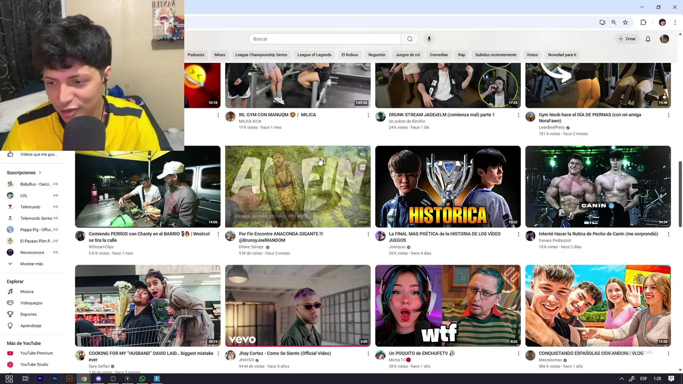The image size is (683, 384).
Task: Open Windows Start menu
Action: pyautogui.click(x=9, y=379)
